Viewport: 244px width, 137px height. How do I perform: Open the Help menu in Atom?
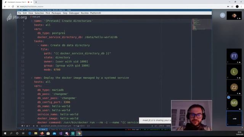[x=65, y=13]
